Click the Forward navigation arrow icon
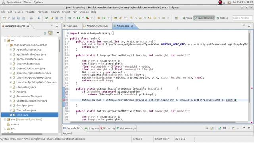This screenshot has width=254, height=143. pyautogui.click(x=164, y=18)
